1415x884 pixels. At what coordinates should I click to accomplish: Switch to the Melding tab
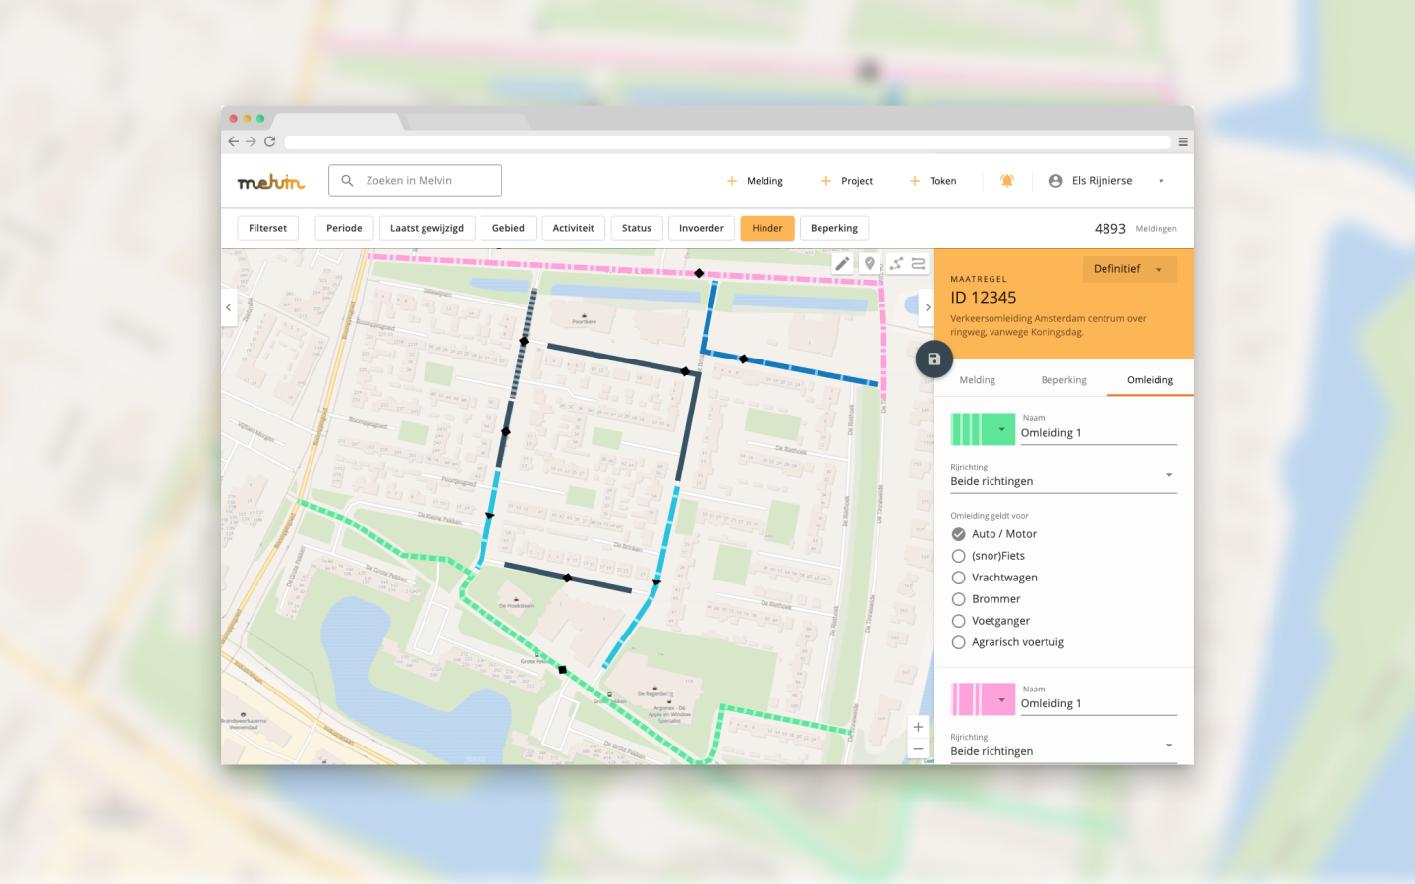tap(977, 380)
